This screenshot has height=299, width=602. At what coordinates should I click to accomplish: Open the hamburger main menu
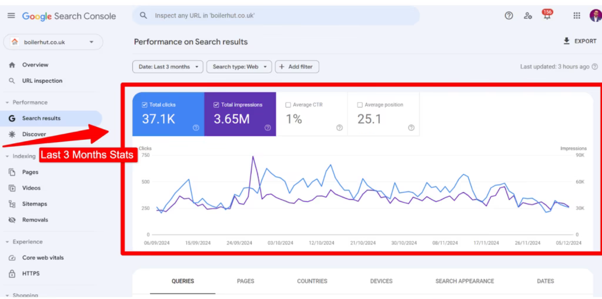[11, 16]
